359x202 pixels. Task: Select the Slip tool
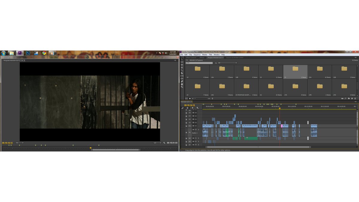pyautogui.click(x=182, y=76)
